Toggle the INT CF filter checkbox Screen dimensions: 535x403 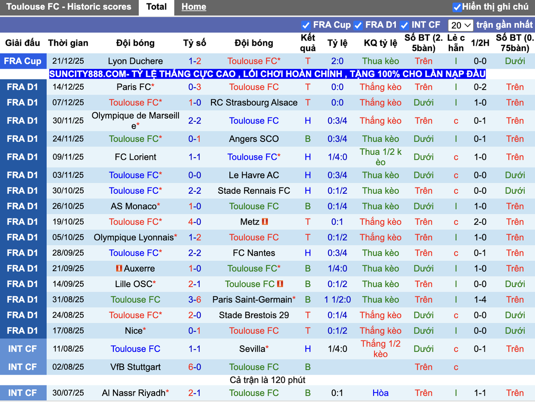[x=404, y=25]
